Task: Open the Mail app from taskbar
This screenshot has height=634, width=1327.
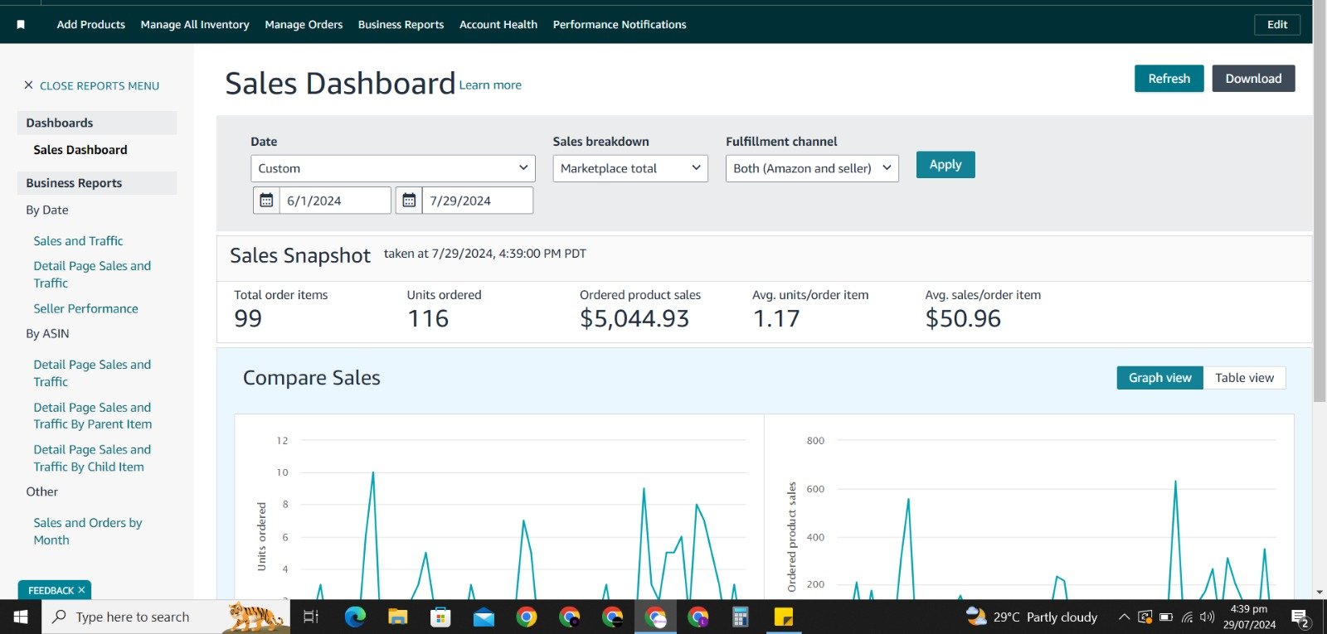Action: pos(484,617)
